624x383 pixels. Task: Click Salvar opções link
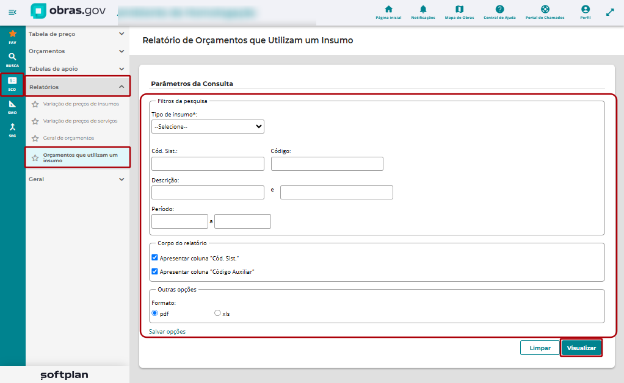click(x=167, y=331)
